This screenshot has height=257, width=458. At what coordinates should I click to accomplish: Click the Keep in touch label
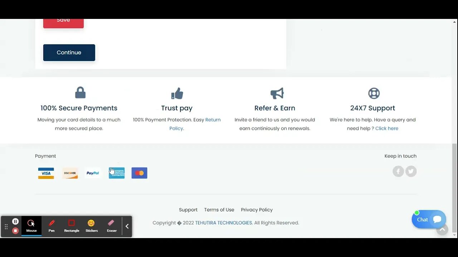(400, 156)
